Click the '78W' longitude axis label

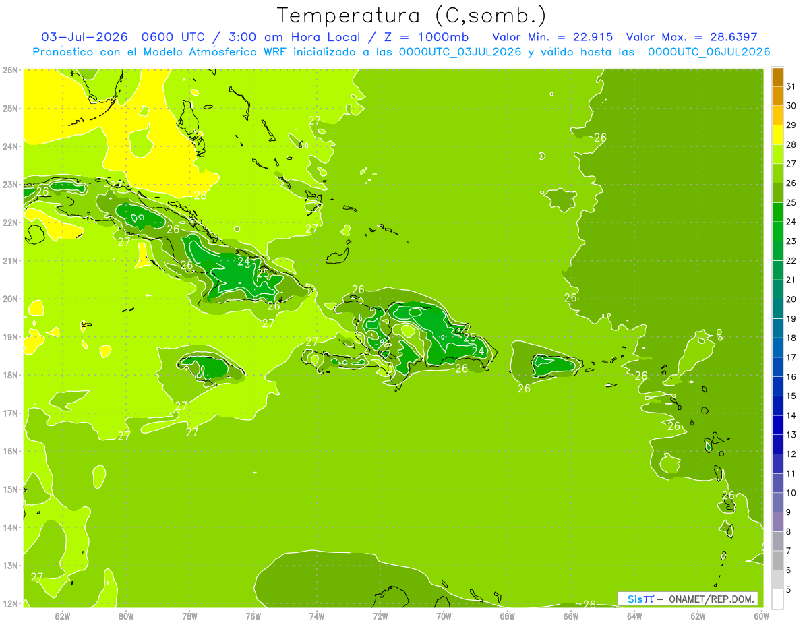[189, 616]
